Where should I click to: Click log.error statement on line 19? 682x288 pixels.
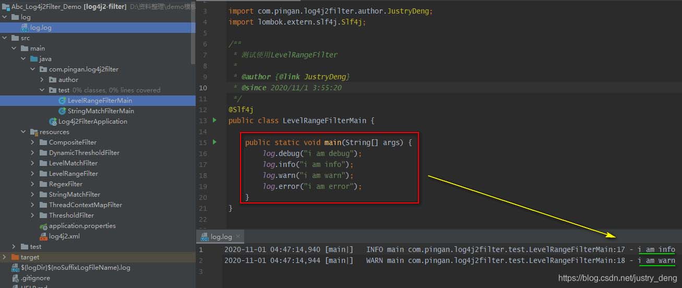(312, 186)
